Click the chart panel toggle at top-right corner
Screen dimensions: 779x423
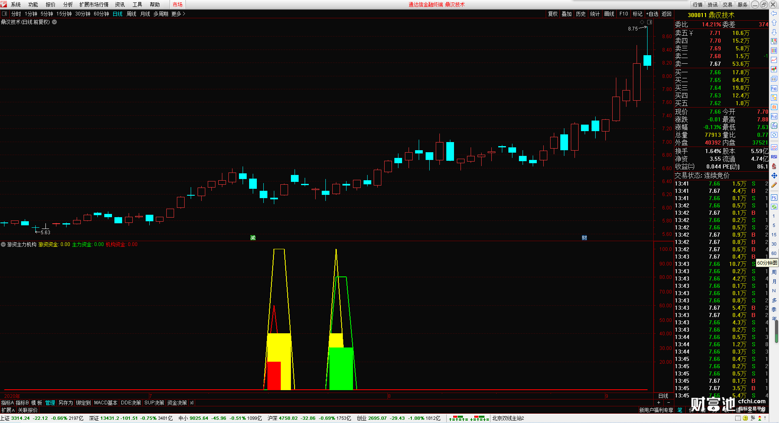coord(650,22)
